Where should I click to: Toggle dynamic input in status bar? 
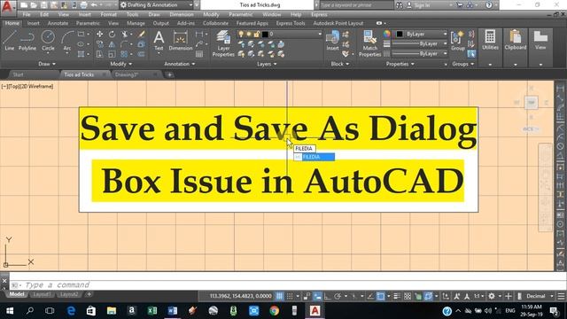point(317,296)
